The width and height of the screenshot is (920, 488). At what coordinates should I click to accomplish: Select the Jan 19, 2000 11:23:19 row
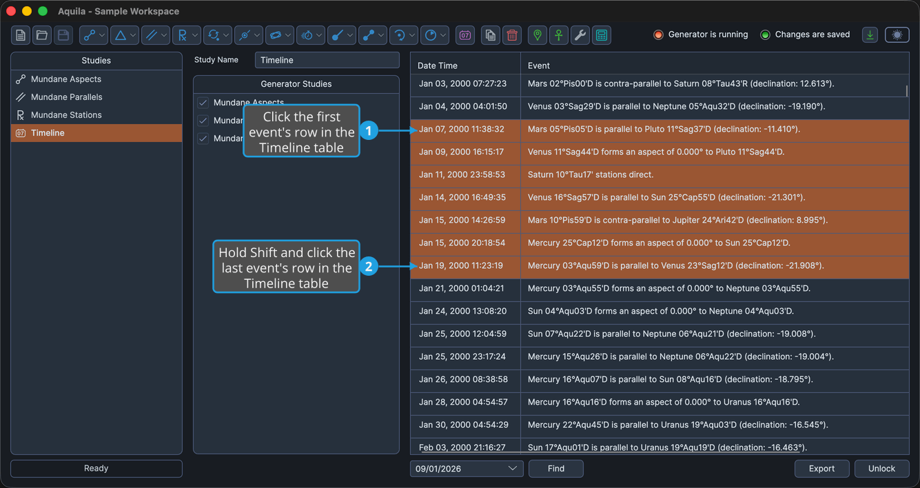tap(660, 266)
